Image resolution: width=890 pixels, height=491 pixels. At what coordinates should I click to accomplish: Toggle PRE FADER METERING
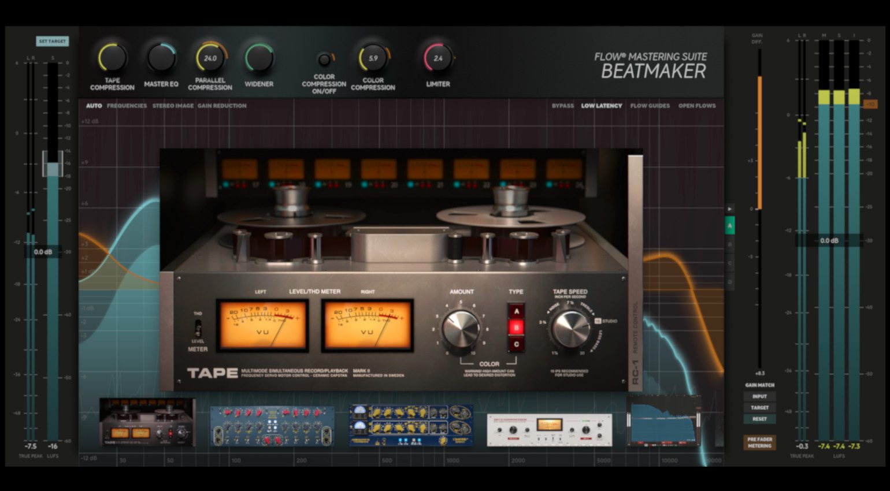[759, 442]
